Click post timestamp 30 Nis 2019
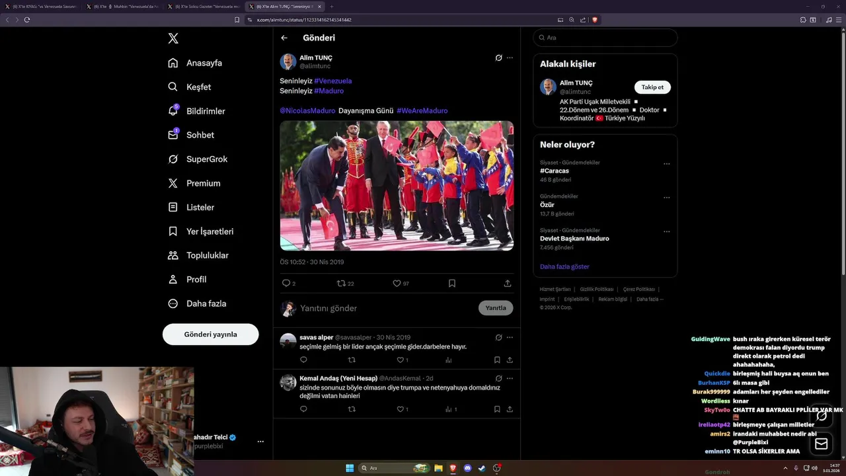This screenshot has width=846, height=476. pos(312,262)
